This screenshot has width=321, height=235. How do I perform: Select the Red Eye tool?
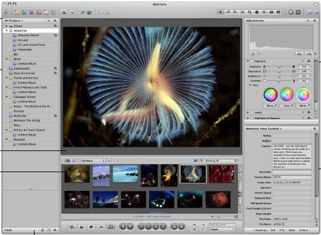coord(264,12)
